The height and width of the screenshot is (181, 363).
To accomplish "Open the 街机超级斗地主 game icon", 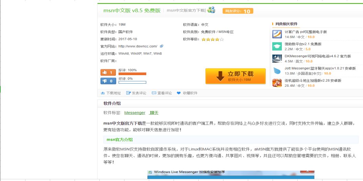I will click(277, 83).
